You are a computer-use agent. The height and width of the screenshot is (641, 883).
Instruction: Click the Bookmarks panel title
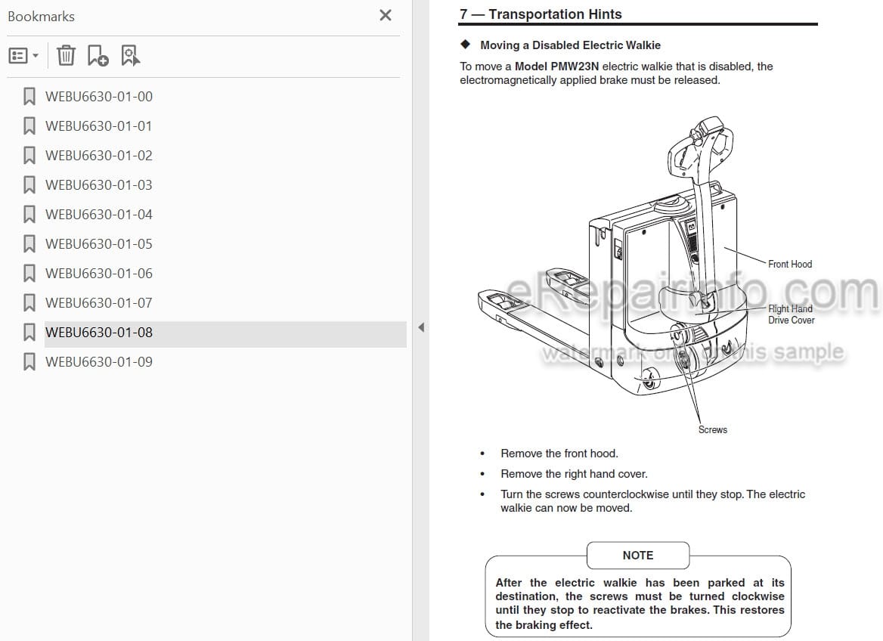(41, 17)
